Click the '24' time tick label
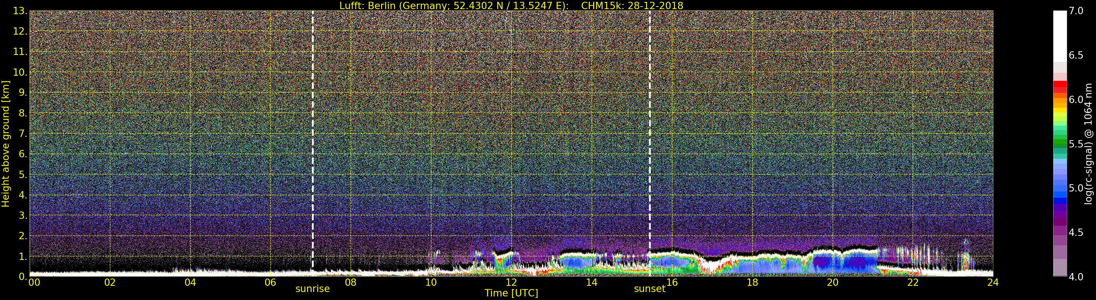The width and height of the screenshot is (1096, 300). (x=993, y=283)
